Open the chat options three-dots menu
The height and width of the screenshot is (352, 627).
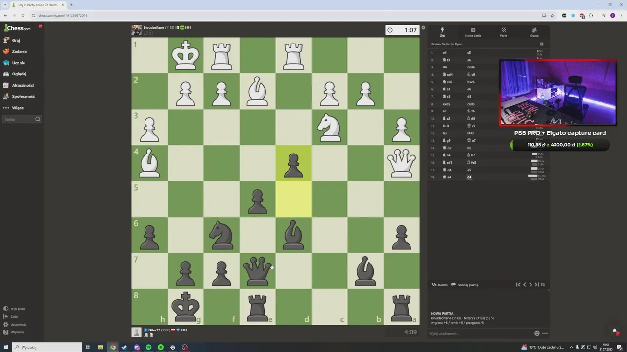[545, 333]
